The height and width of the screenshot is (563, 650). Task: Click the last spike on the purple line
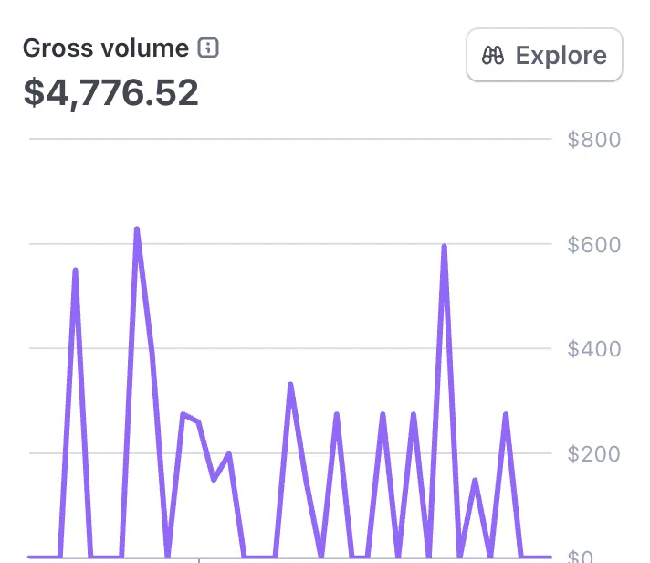[505, 415]
